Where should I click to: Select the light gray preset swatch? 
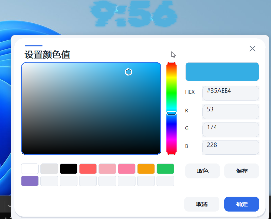pos(49,169)
